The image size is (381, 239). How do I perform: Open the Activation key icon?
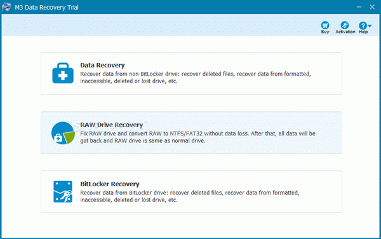click(345, 25)
